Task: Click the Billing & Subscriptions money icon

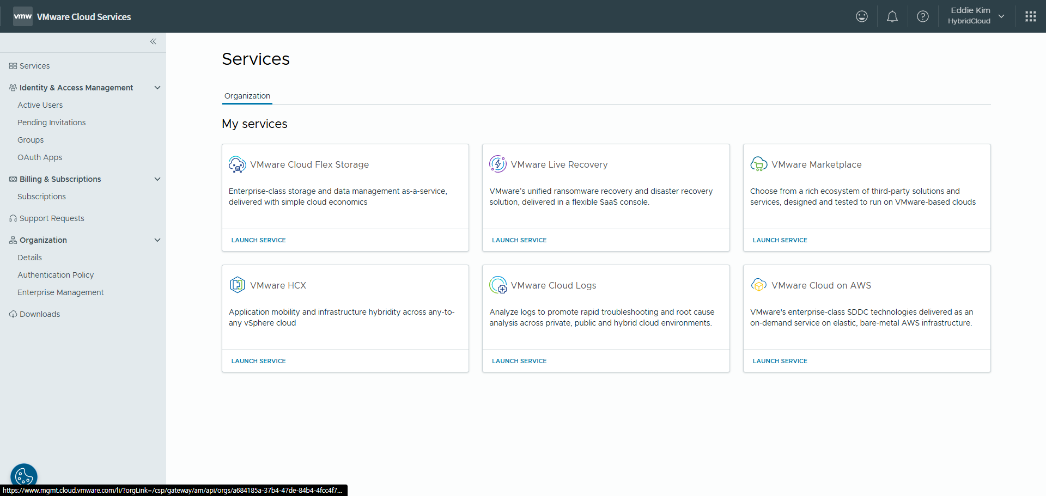Action: 13,179
